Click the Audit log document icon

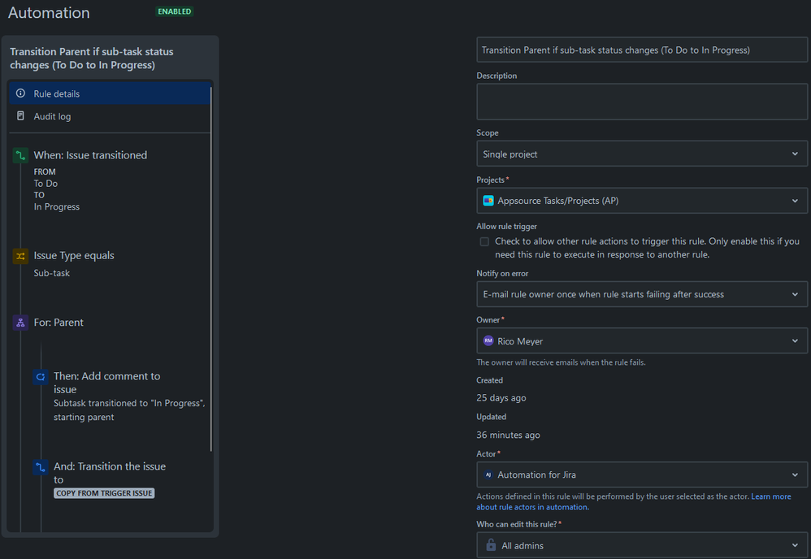coord(20,116)
